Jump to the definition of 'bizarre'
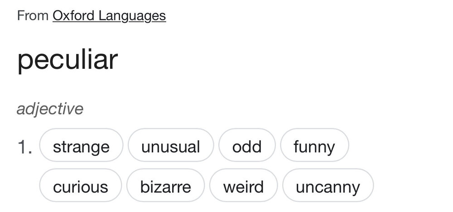This screenshot has width=453, height=212. pyautogui.click(x=165, y=186)
